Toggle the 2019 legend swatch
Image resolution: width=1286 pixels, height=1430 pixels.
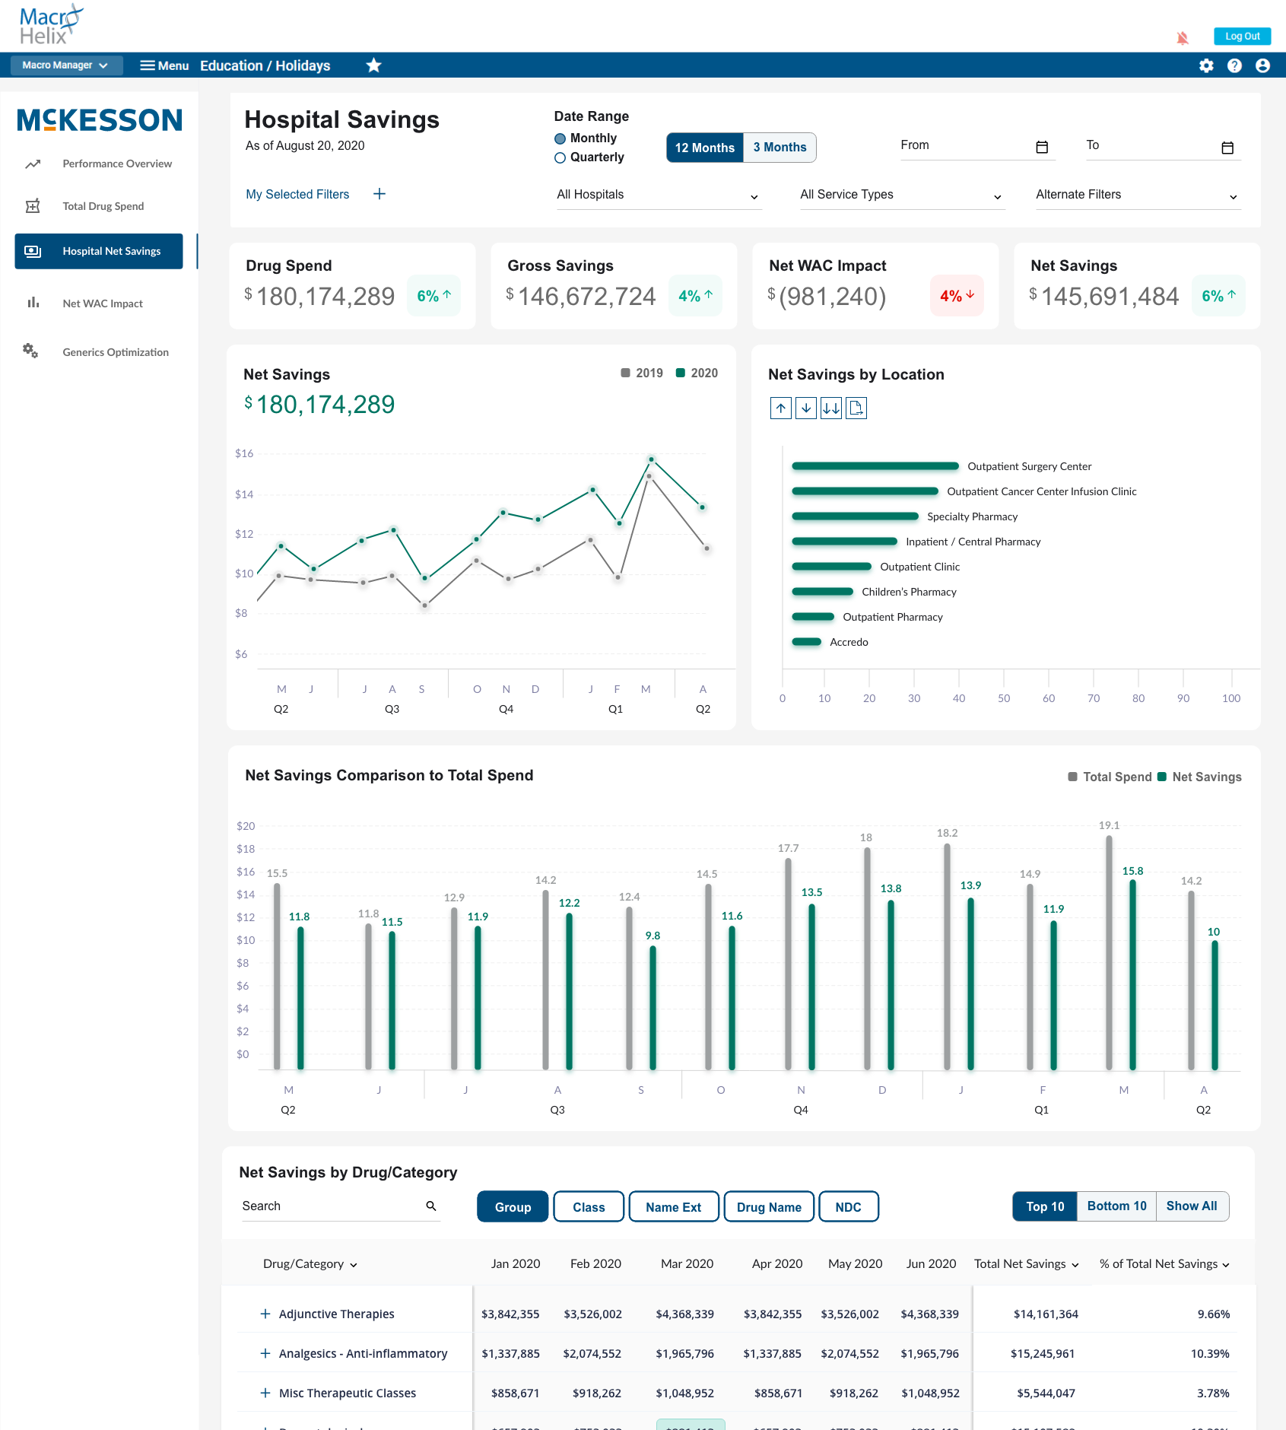[x=625, y=373]
